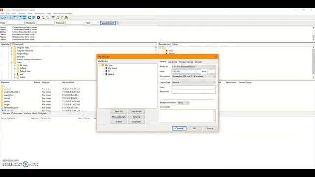Open the View menu
Screen dimensions: 315x177
(14, 13)
